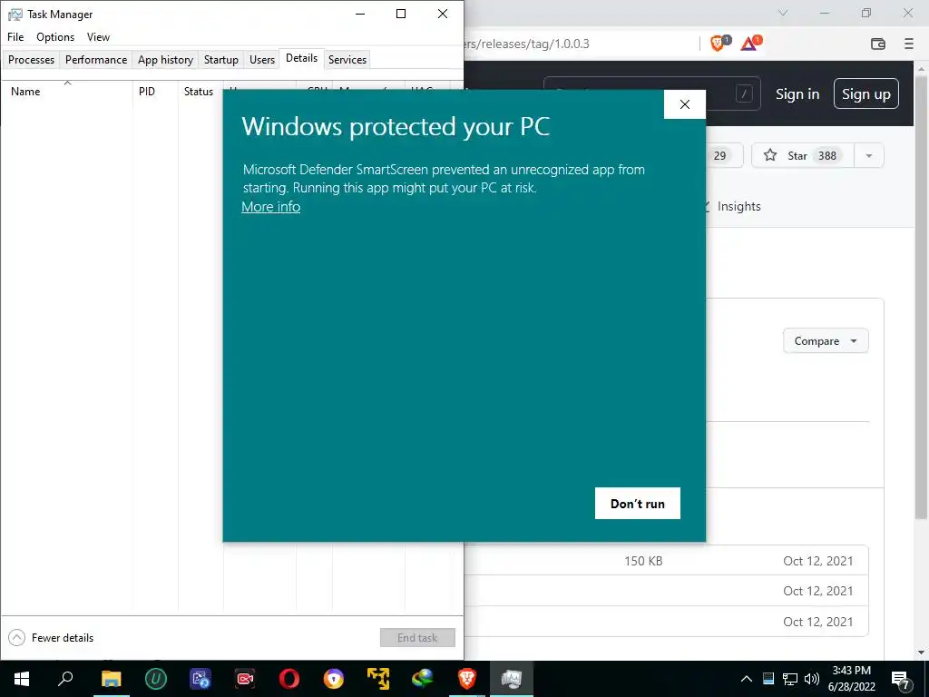Open the green U app on taskbar

[156, 679]
